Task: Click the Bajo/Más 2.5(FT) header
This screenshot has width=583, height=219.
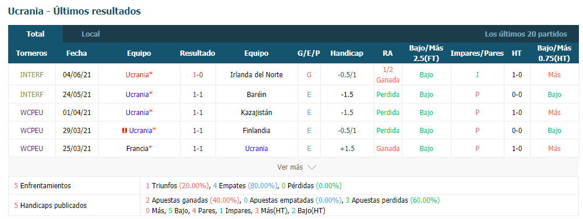Action: coord(426,53)
